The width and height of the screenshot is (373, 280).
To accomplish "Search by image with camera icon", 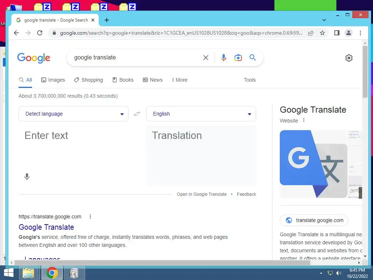I will click(238, 58).
